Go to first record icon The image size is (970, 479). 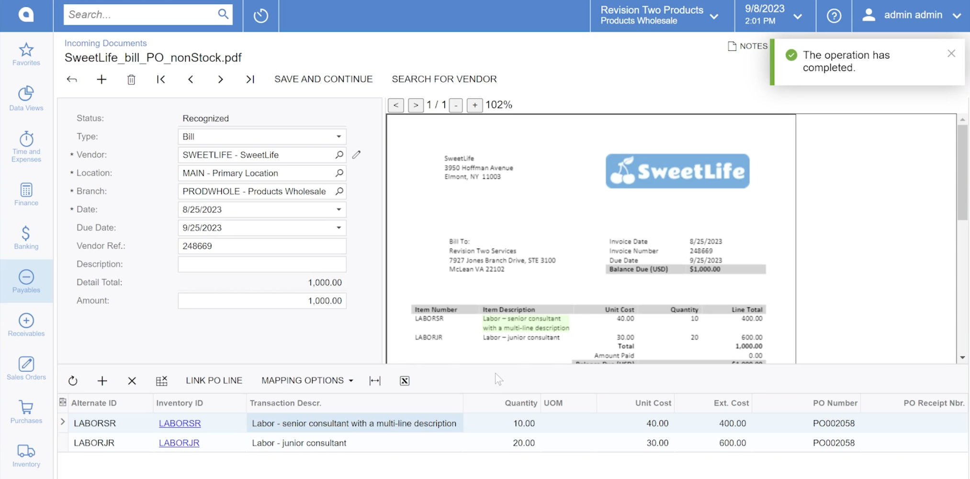pos(161,79)
